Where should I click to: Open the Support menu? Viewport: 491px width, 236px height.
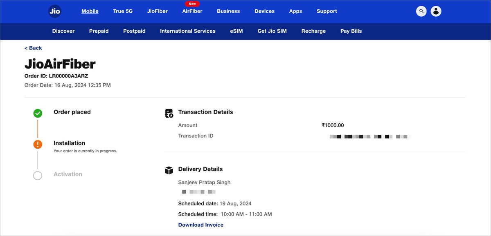click(327, 11)
